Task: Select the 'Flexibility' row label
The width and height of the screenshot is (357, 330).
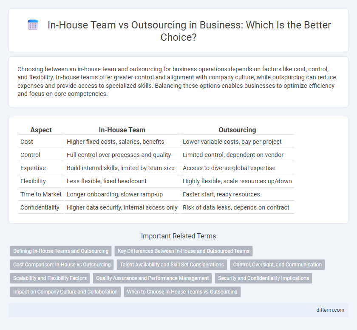Action: (33, 181)
